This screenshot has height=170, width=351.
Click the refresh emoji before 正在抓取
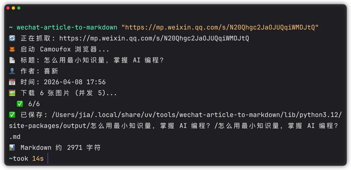pos(12,38)
